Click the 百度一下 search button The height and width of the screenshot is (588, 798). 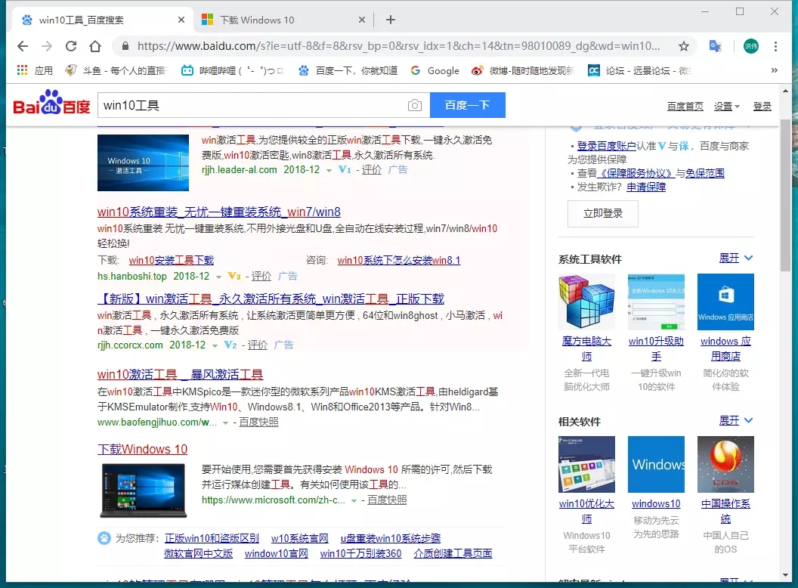click(467, 105)
